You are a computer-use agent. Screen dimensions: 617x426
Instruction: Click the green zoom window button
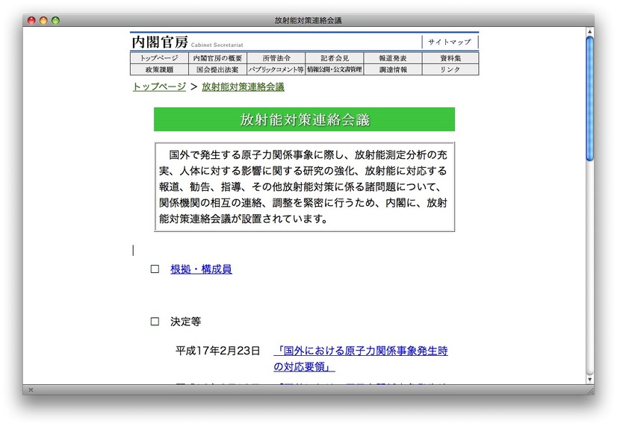[x=55, y=20]
